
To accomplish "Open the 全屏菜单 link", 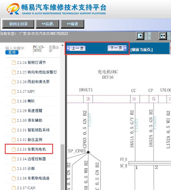I will point(148,36).
